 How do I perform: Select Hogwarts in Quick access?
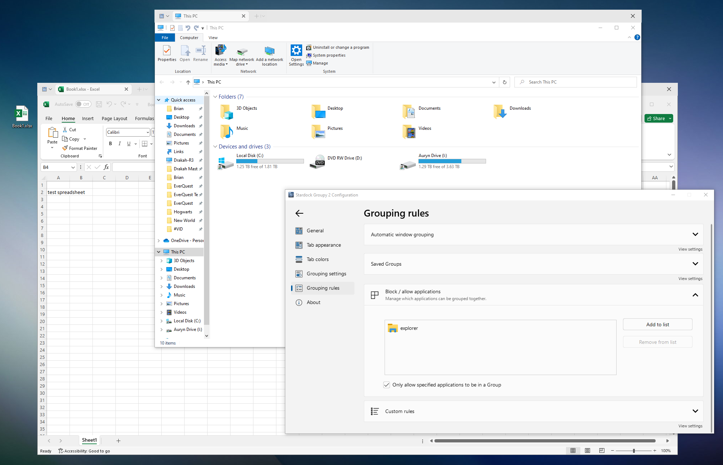pos(183,212)
